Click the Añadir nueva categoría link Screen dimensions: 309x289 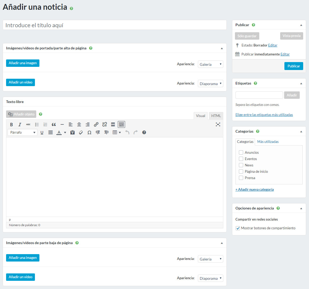tap(255, 189)
